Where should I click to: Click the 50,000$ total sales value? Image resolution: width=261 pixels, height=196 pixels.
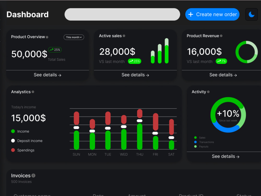(x=29, y=54)
